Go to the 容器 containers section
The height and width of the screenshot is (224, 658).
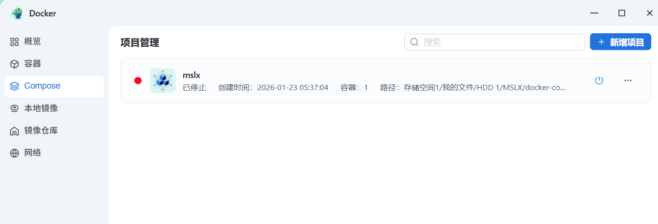(x=54, y=64)
